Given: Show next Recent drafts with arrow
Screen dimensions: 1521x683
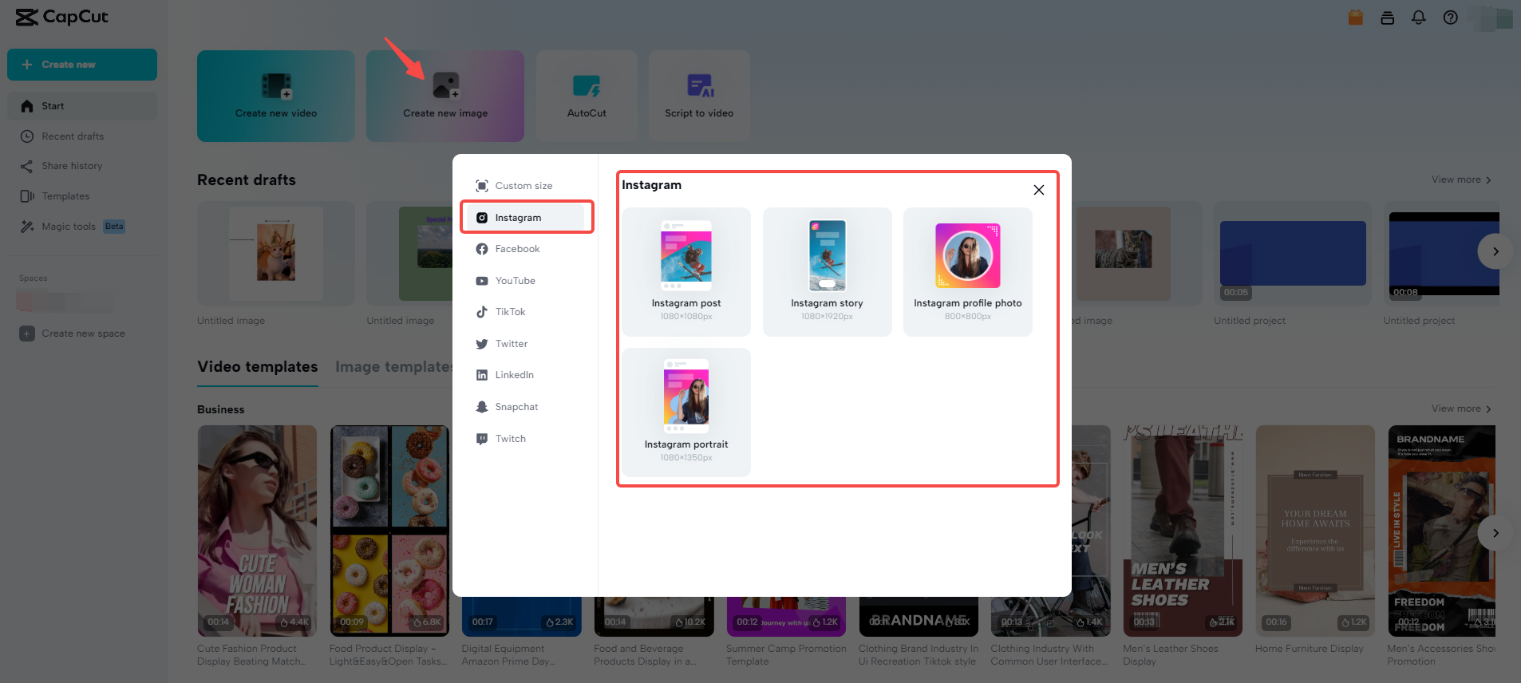Looking at the screenshot, I should tap(1495, 251).
